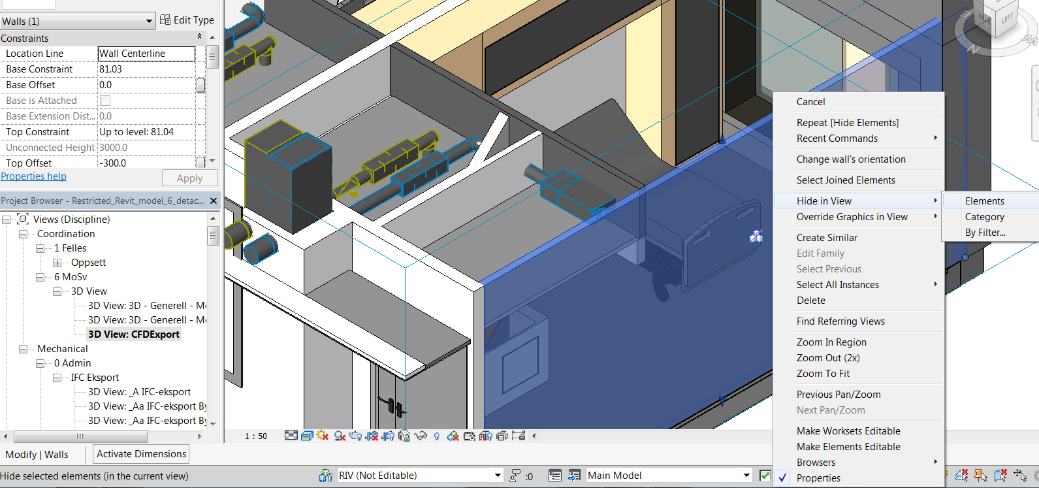
Task: Click the Temporary View Properties icon
Action: [x=470, y=436]
